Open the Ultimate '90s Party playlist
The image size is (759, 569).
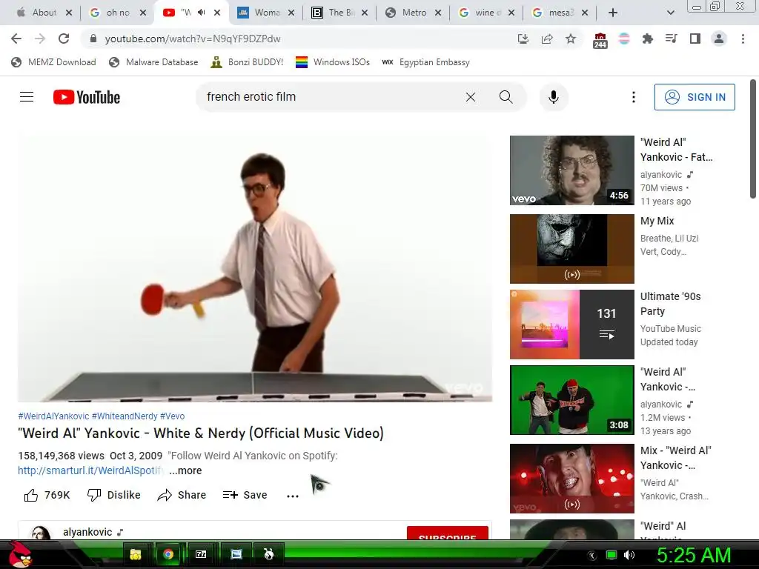571,325
